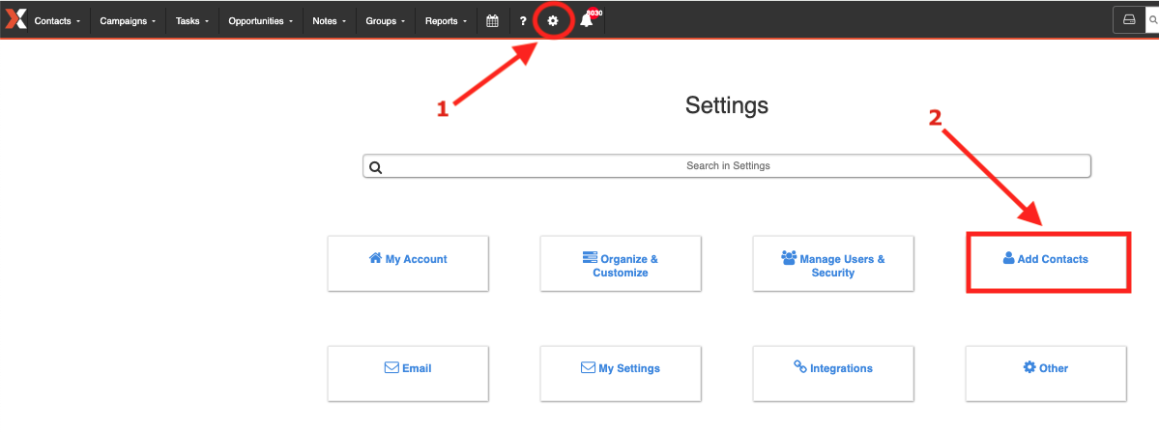
Task: Open the Reports dropdown menu
Action: [x=446, y=20]
